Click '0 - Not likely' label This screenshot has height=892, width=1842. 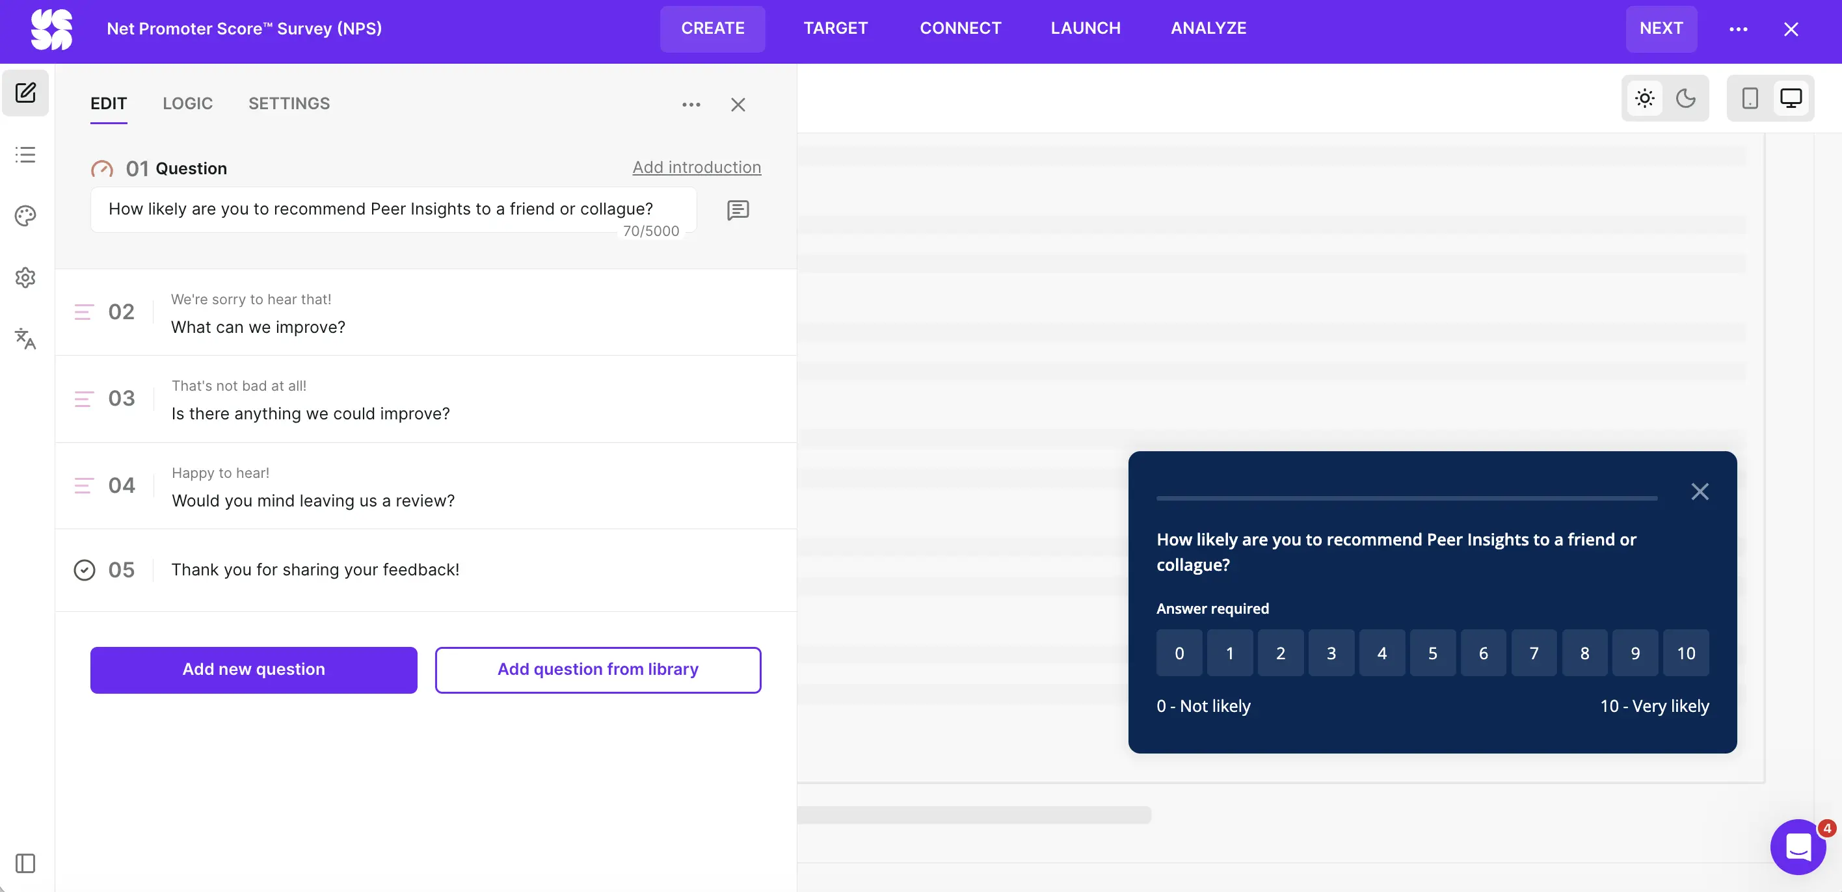pyautogui.click(x=1203, y=706)
